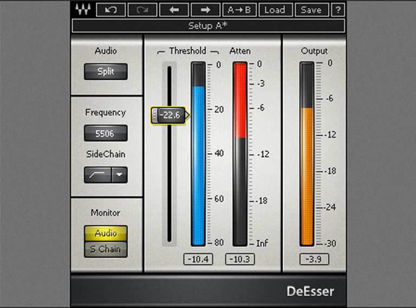Toggle the Audio Split mode button
The image size is (416, 308).
[x=106, y=72]
